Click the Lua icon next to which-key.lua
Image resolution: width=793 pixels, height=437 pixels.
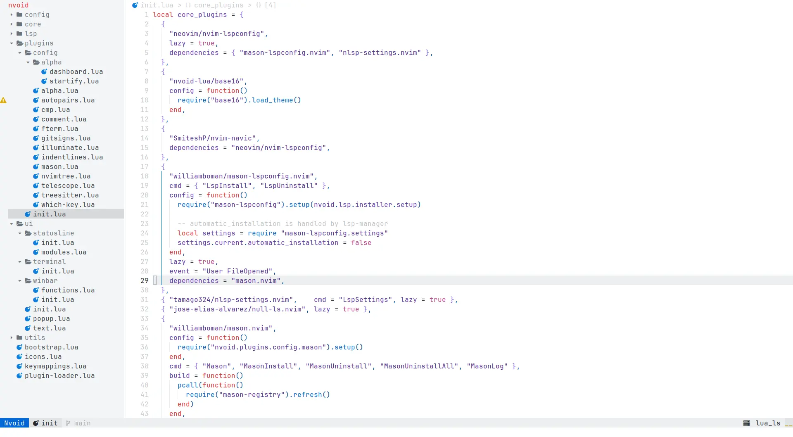tap(36, 205)
